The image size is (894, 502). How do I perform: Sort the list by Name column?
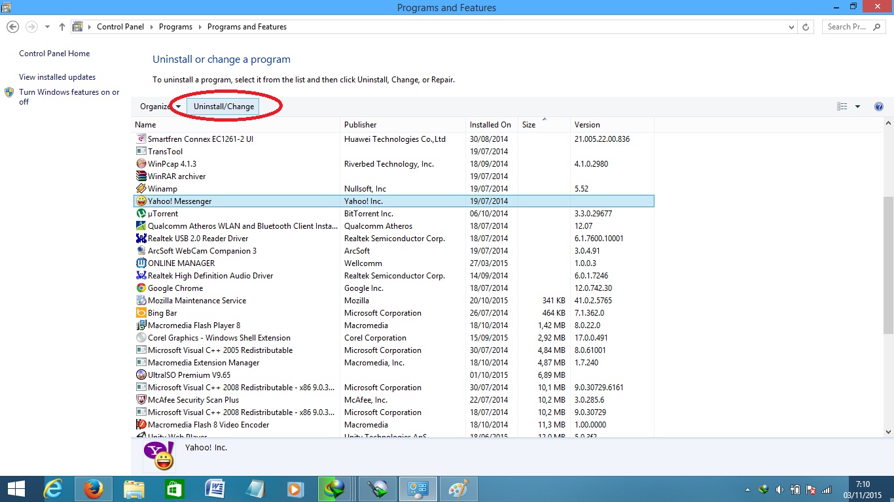[x=236, y=124]
